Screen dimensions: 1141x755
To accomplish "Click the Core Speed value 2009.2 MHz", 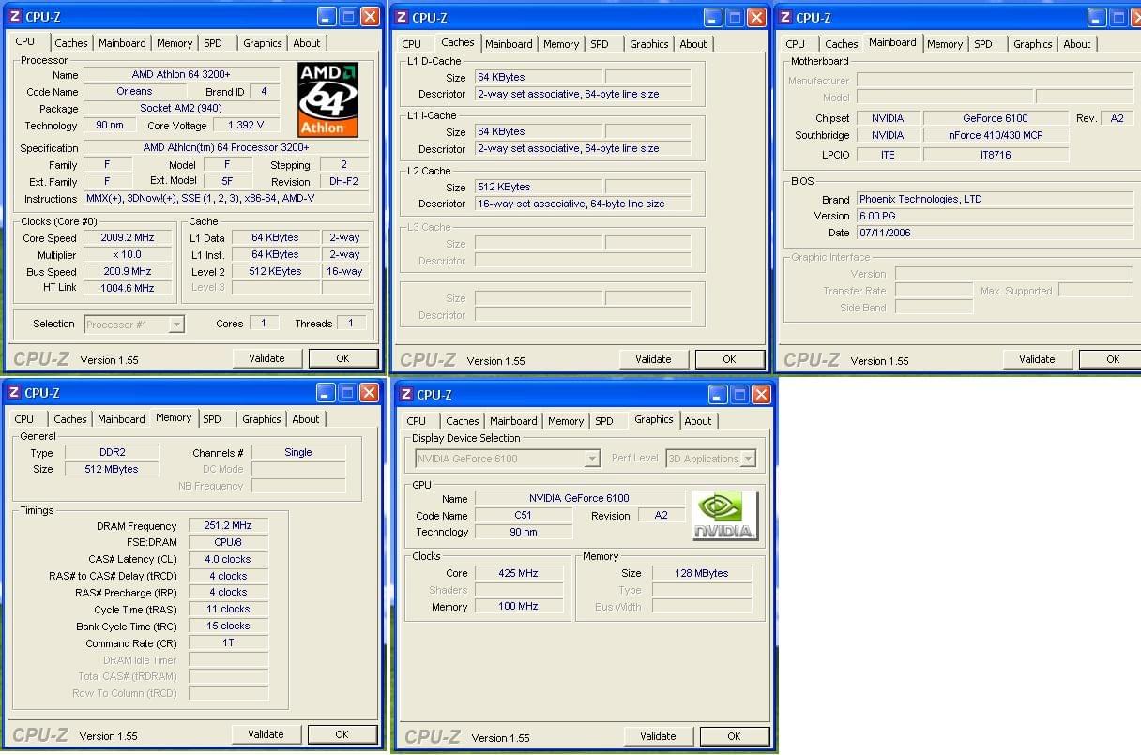I will [x=128, y=238].
